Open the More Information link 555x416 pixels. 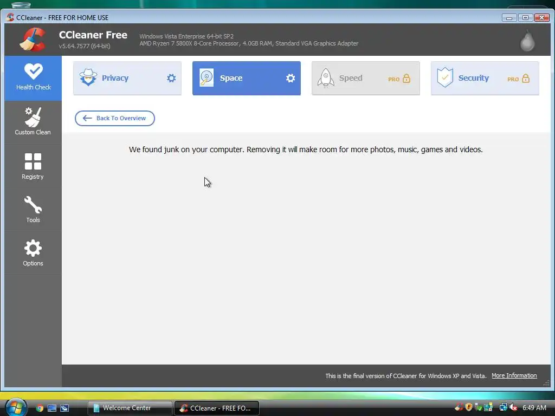click(x=514, y=376)
